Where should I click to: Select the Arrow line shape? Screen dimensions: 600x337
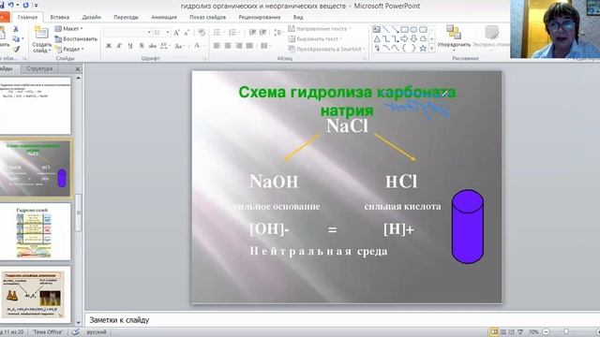click(396, 29)
